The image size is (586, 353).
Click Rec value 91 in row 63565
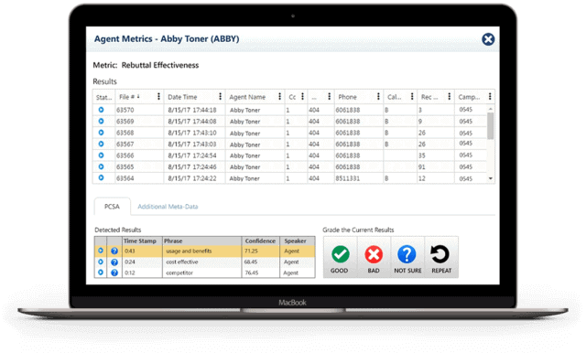tap(421, 166)
